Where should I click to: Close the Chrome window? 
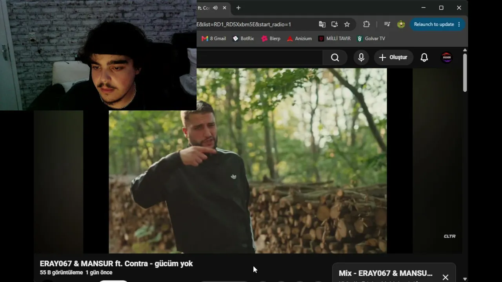tap(459, 8)
